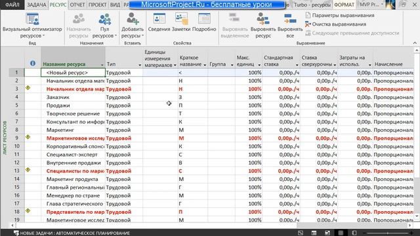Switch to Resource Sheet view icon in status bar
The height and width of the screenshot is (236, 420).
click(341, 233)
